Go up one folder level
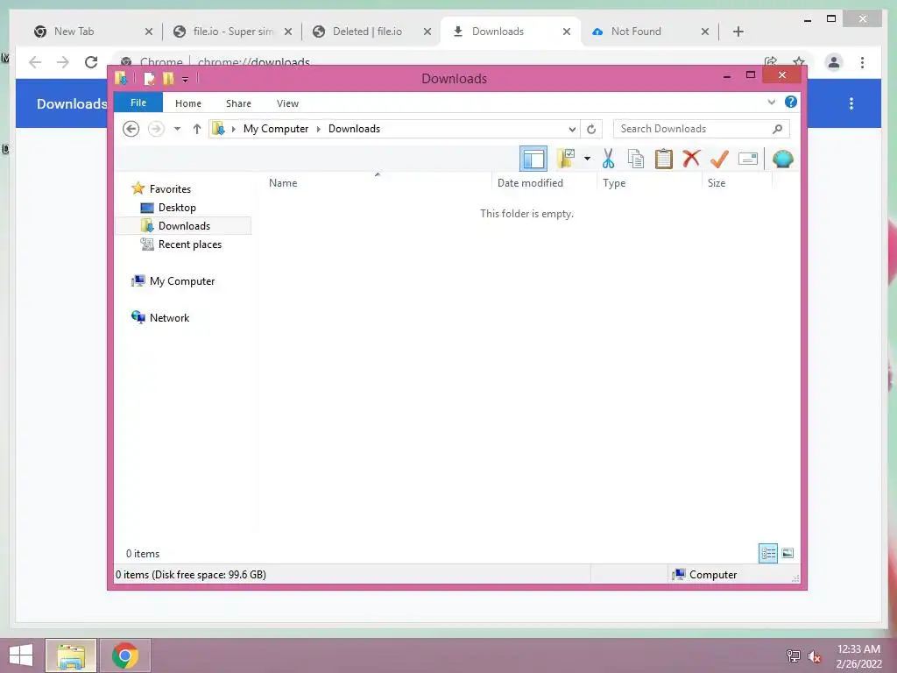897x673 pixels. pos(197,129)
